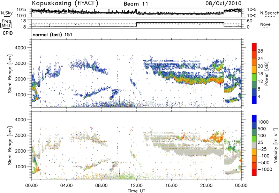Click the "Nave" legend label
This screenshot has height=193, width=279.
click(x=265, y=24)
